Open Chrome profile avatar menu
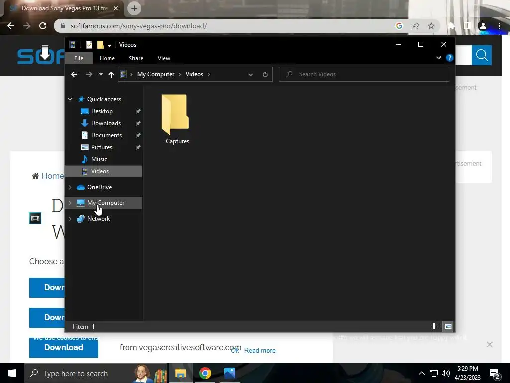The image size is (510, 383). pyautogui.click(x=483, y=26)
